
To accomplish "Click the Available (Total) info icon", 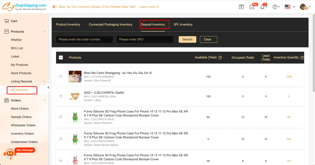I will tap(220, 58).
